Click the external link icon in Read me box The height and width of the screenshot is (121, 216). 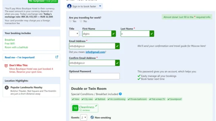(x=57, y=57)
